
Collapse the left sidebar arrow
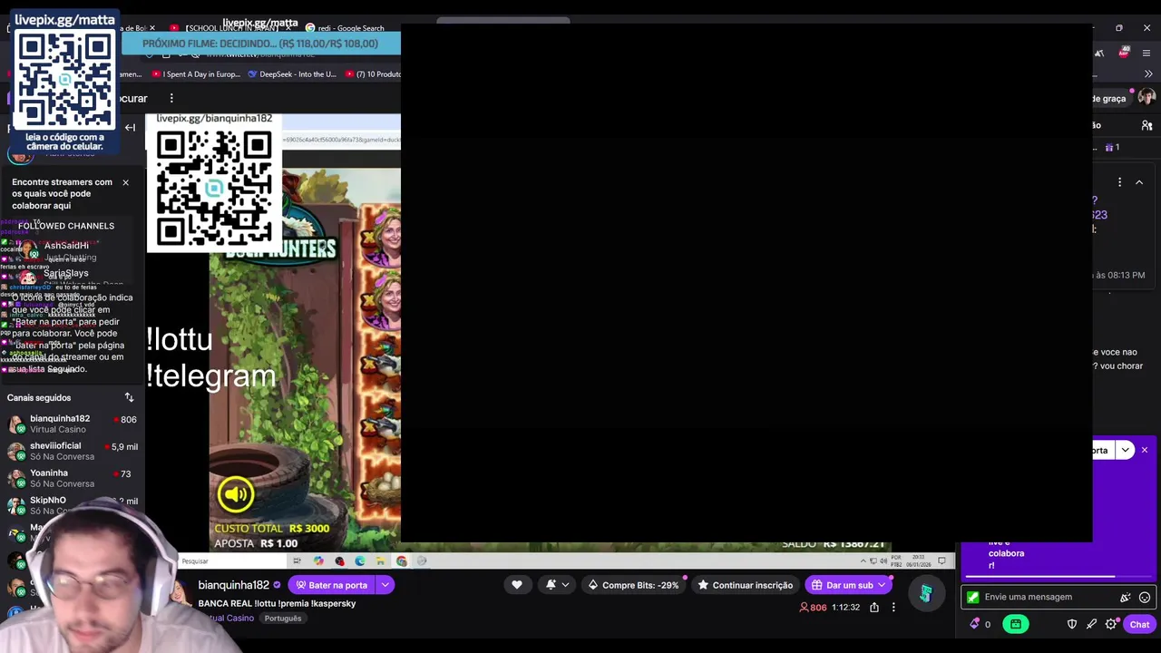tap(130, 128)
